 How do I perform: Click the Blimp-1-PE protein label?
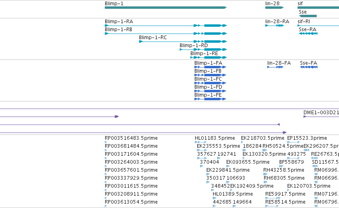(x=208, y=95)
